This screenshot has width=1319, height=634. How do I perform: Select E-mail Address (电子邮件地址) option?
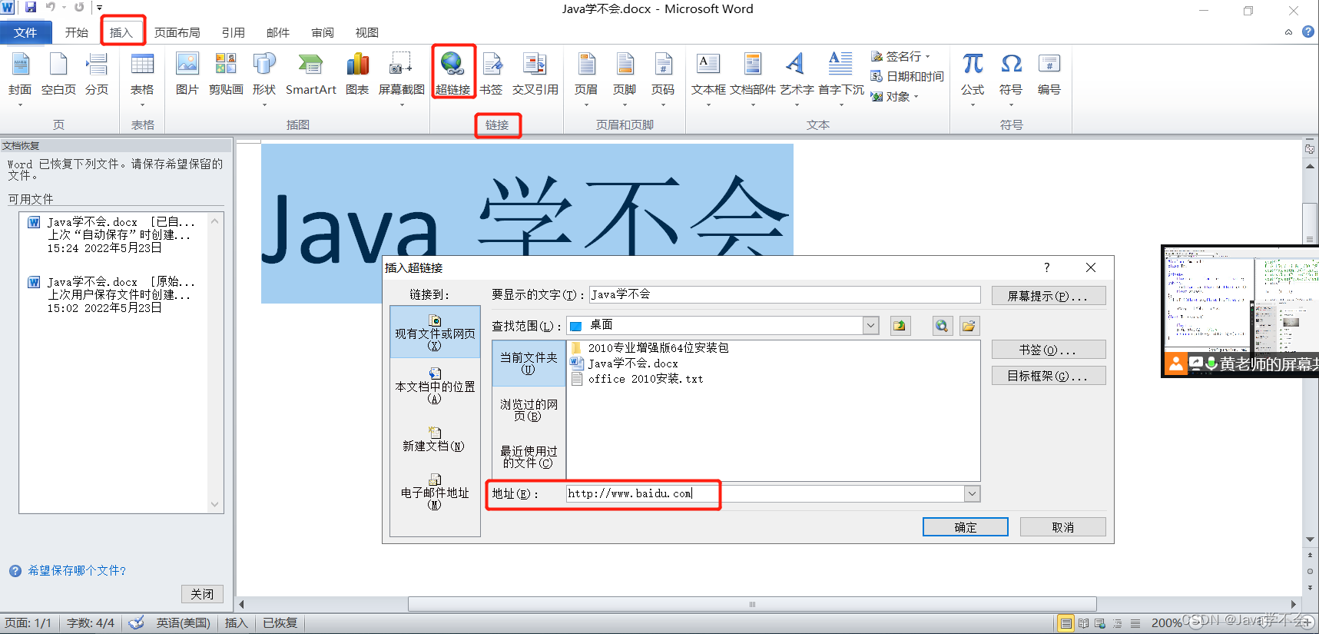pyautogui.click(x=435, y=492)
